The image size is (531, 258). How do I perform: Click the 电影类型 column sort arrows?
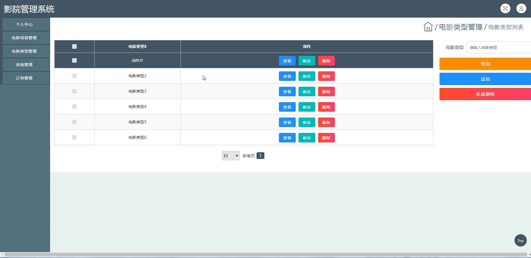coord(145,46)
